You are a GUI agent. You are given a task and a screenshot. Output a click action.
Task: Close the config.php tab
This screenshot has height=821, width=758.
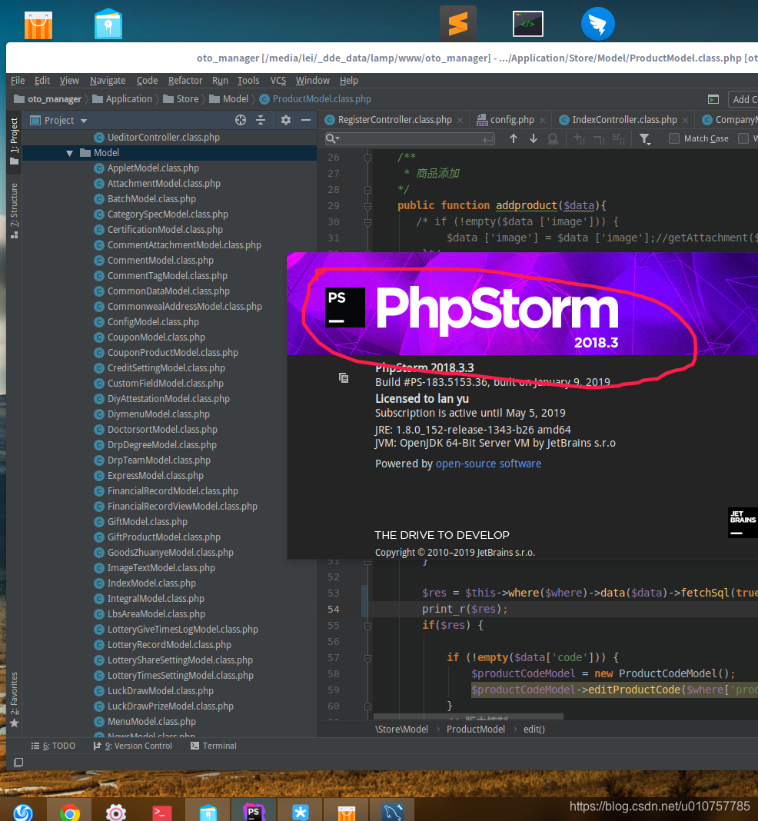(542, 121)
